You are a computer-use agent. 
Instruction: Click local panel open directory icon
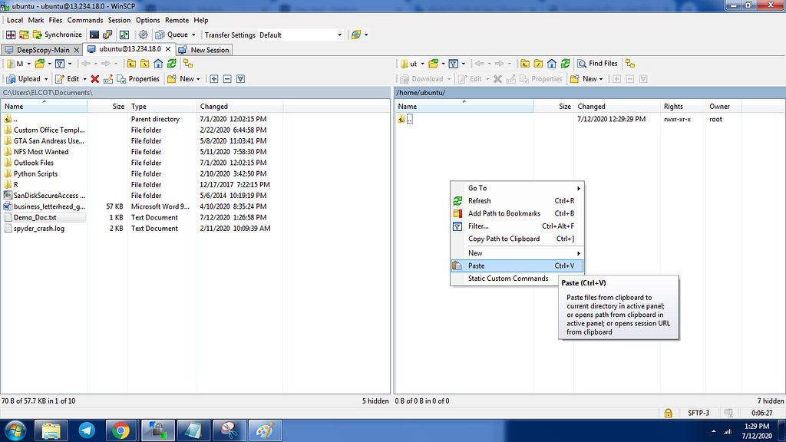40,64
